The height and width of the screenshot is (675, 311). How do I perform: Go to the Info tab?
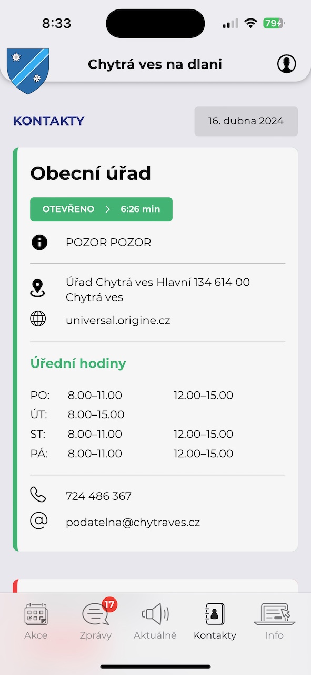click(x=274, y=621)
